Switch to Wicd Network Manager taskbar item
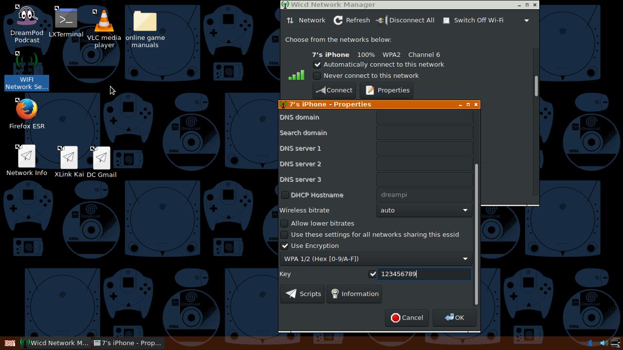The height and width of the screenshot is (350, 623). pos(55,343)
